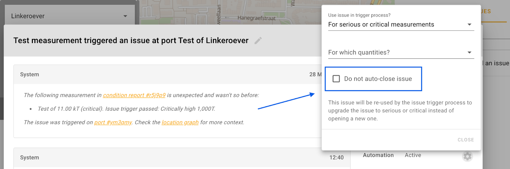510x169 pixels.
Task: Select the critical Test measurement bullet line
Action: [126, 109]
